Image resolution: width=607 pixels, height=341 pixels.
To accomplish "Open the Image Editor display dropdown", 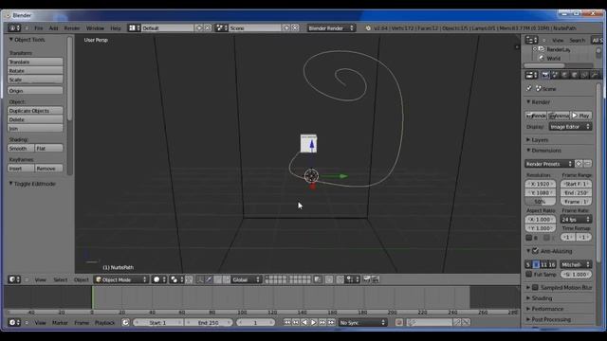I will (x=570, y=126).
